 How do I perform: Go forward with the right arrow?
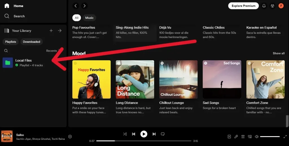pos(84,6)
